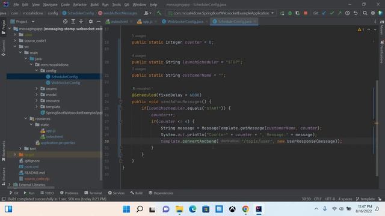Click the green Run application icon

282,13
